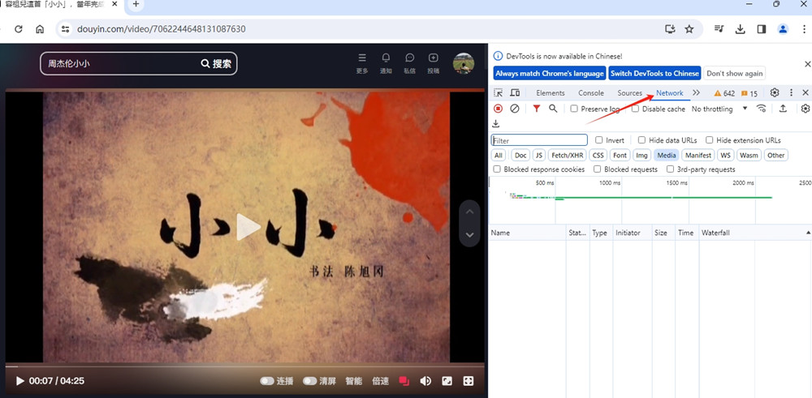
Task: Open Chrome profile avatar icon
Action: coord(784,29)
